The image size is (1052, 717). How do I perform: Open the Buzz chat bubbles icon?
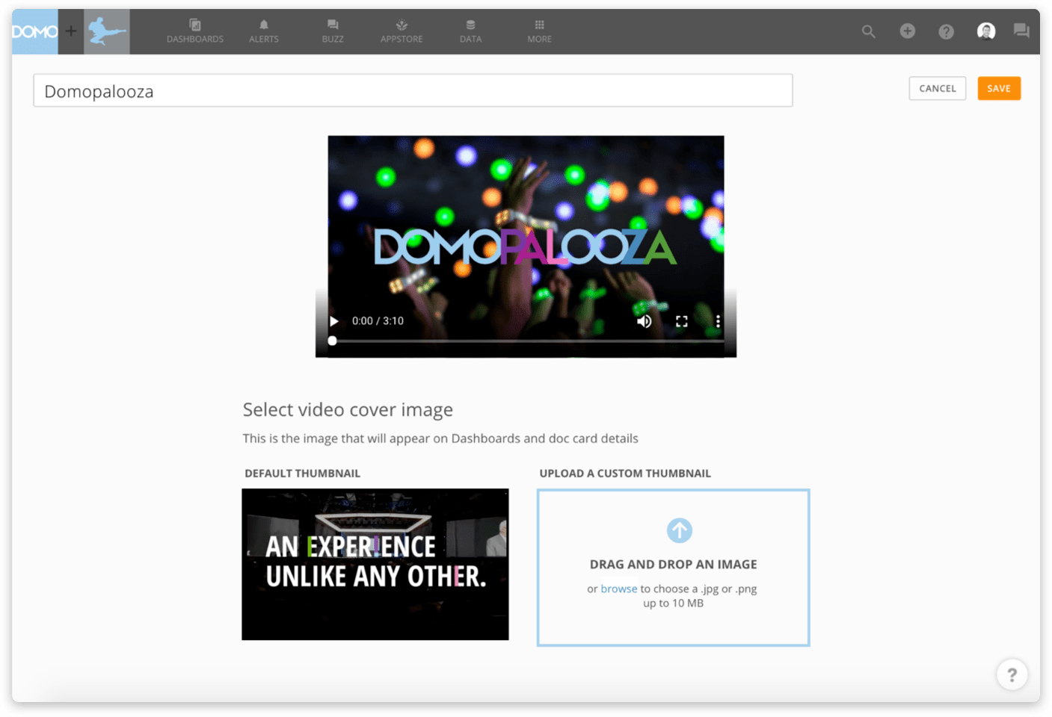point(1021,31)
